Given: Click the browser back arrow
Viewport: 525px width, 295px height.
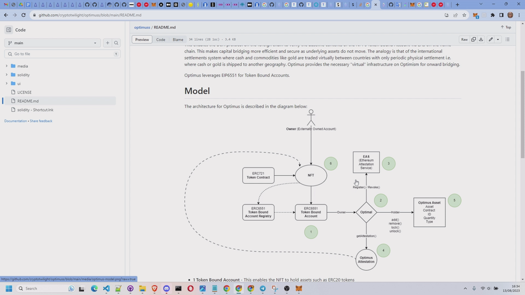Looking at the screenshot, I should [x=6, y=15].
